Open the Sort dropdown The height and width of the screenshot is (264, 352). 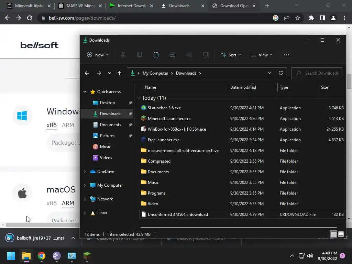click(x=231, y=55)
